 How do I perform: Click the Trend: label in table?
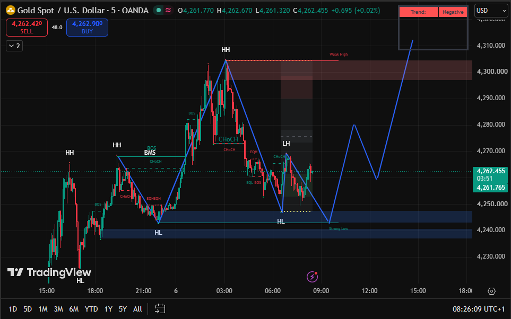point(419,12)
